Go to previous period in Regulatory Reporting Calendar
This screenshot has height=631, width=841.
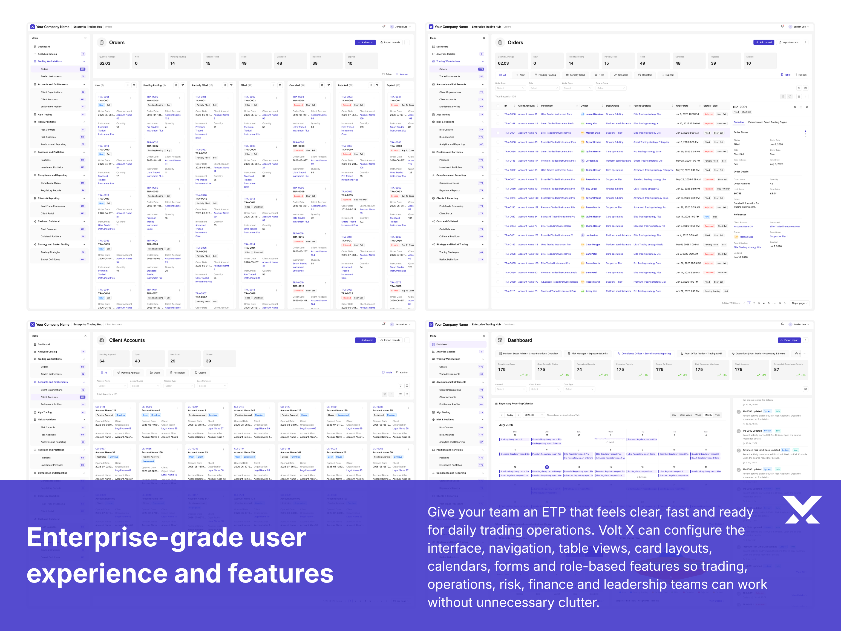click(502, 415)
